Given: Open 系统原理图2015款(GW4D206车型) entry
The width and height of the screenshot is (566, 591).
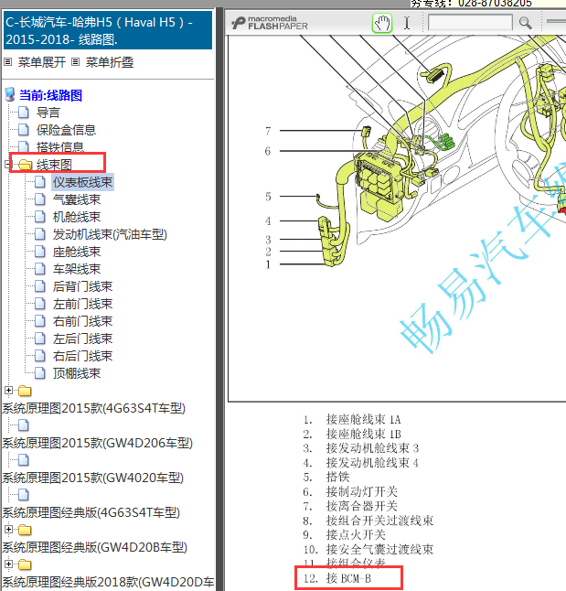Looking at the screenshot, I should [x=98, y=443].
